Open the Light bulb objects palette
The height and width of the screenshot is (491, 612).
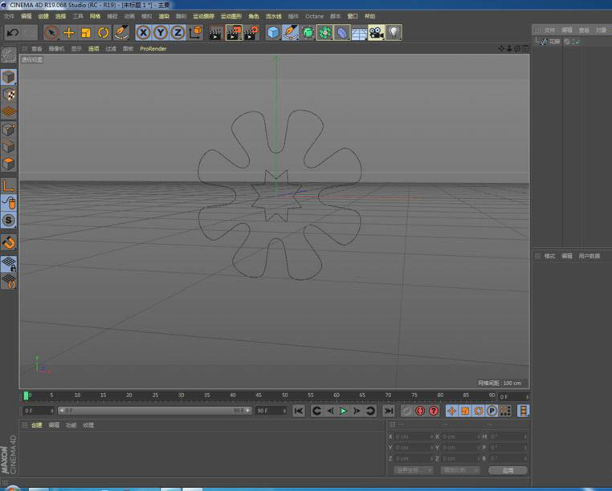pos(394,32)
